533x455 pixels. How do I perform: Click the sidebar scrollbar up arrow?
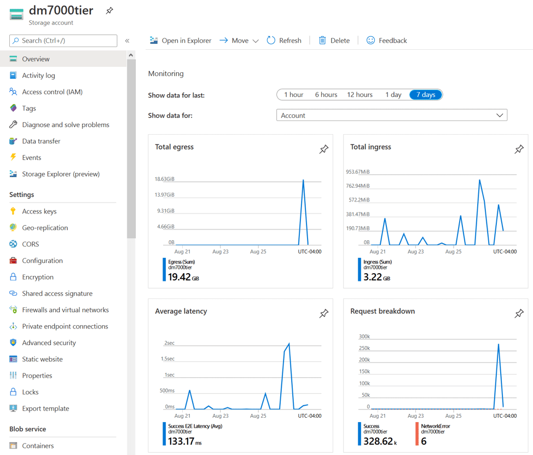131,55
